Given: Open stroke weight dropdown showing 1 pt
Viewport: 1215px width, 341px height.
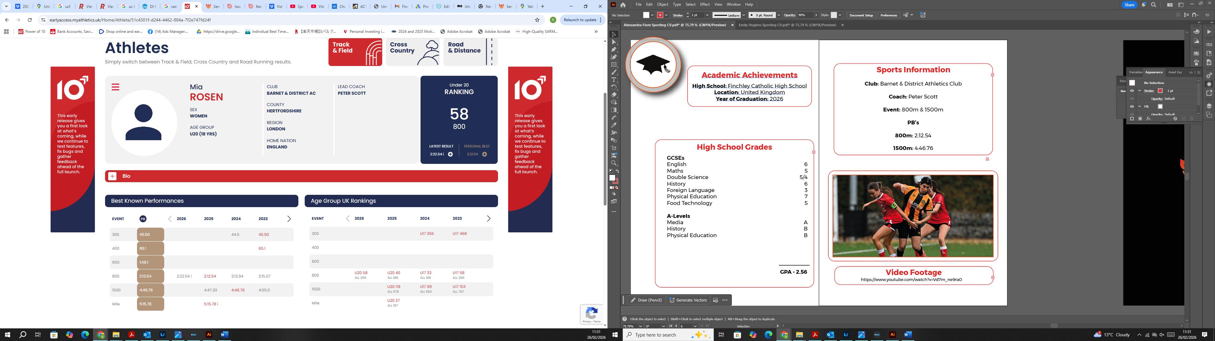Looking at the screenshot, I should click(707, 15).
